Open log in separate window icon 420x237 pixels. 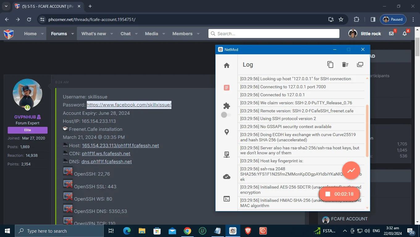[360, 64]
